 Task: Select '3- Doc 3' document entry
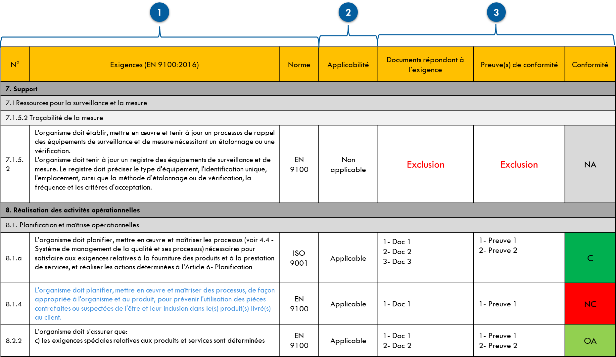(x=397, y=261)
